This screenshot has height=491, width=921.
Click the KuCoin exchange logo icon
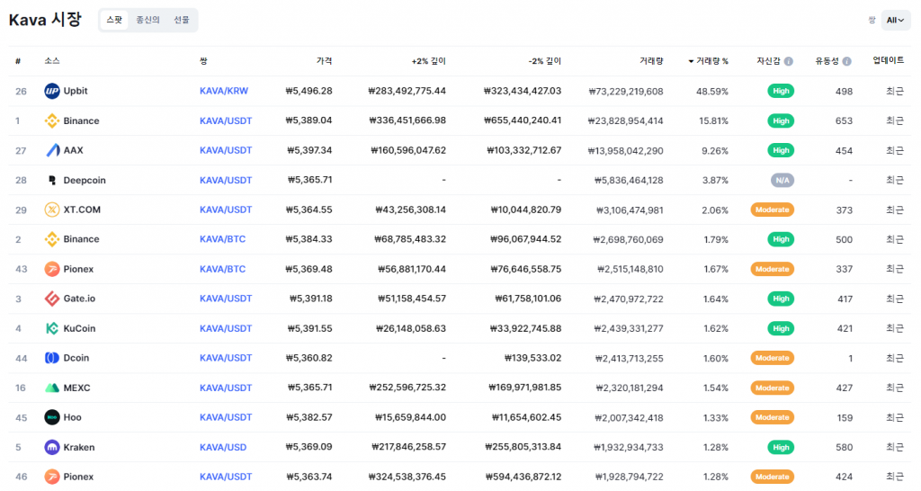[51, 328]
